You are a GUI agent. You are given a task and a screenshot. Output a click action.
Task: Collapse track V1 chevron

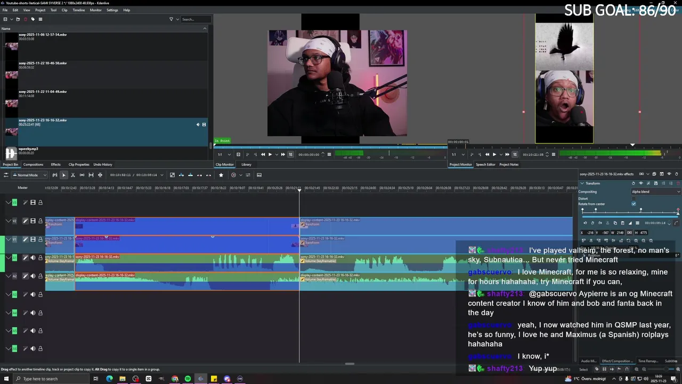[x=8, y=239]
